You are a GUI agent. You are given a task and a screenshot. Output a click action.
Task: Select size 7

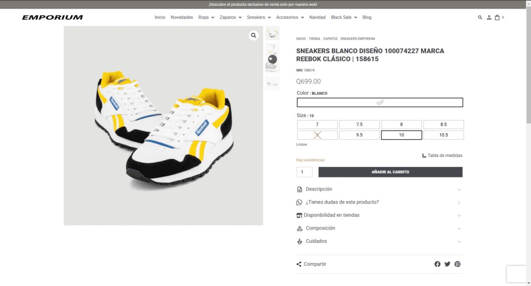pos(317,124)
